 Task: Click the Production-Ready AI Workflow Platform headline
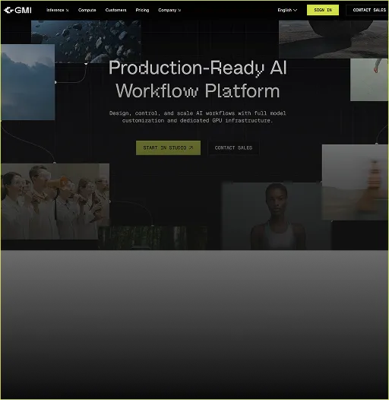198,79
